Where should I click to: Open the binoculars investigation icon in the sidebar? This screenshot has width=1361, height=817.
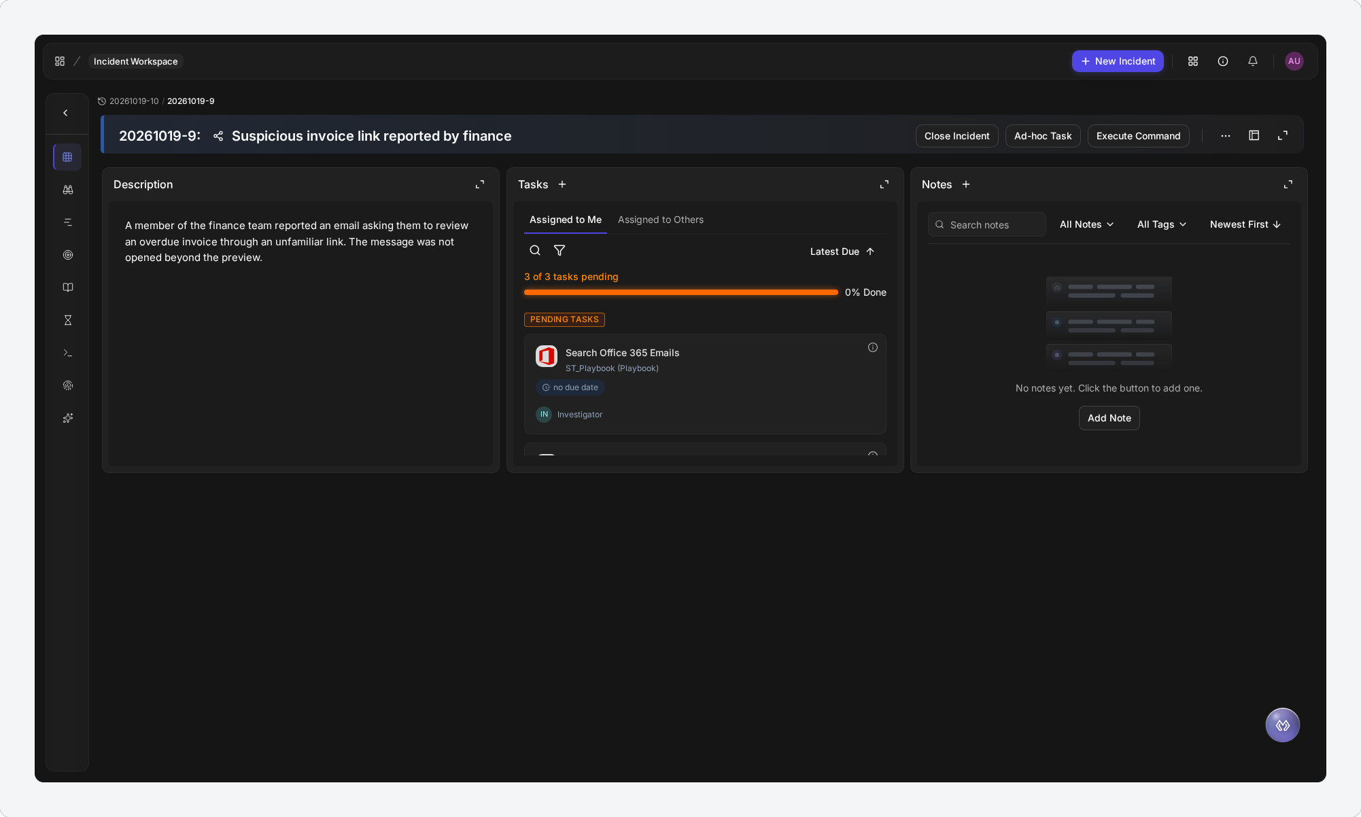(x=67, y=190)
